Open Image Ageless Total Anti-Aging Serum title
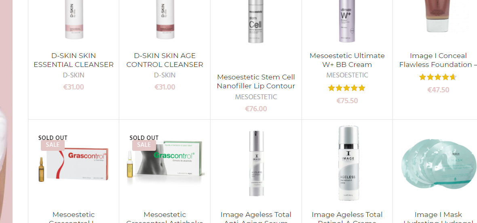The image size is (477, 223). 256,217
